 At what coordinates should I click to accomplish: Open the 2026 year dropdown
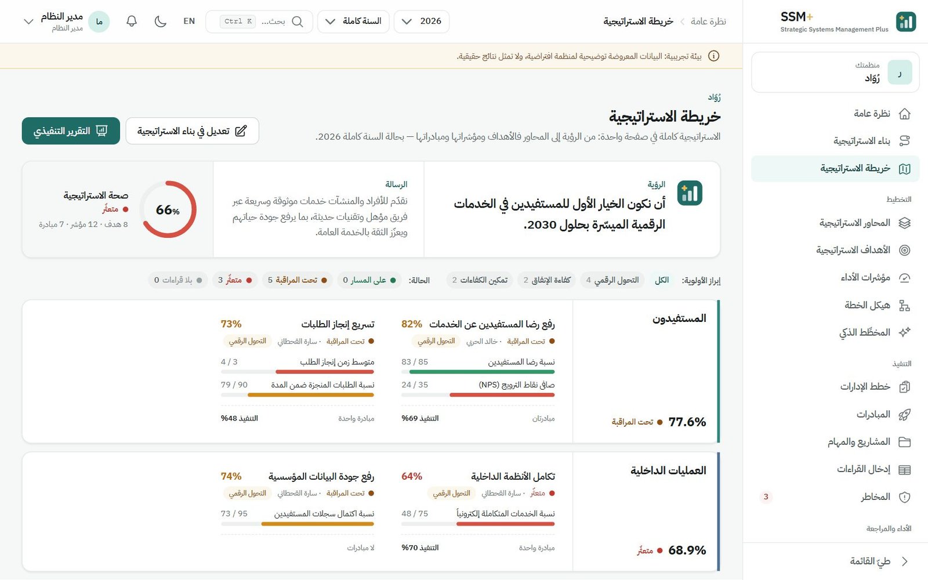tap(422, 21)
